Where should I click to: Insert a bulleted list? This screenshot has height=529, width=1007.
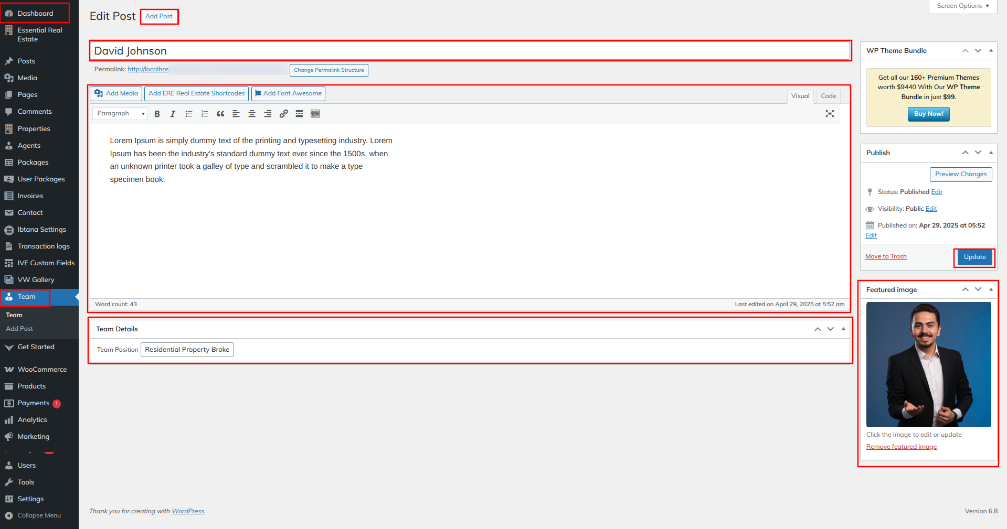tap(189, 114)
